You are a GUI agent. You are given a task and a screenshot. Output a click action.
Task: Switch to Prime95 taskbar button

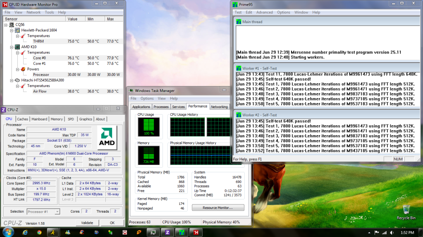pyautogui.click(x=182, y=232)
